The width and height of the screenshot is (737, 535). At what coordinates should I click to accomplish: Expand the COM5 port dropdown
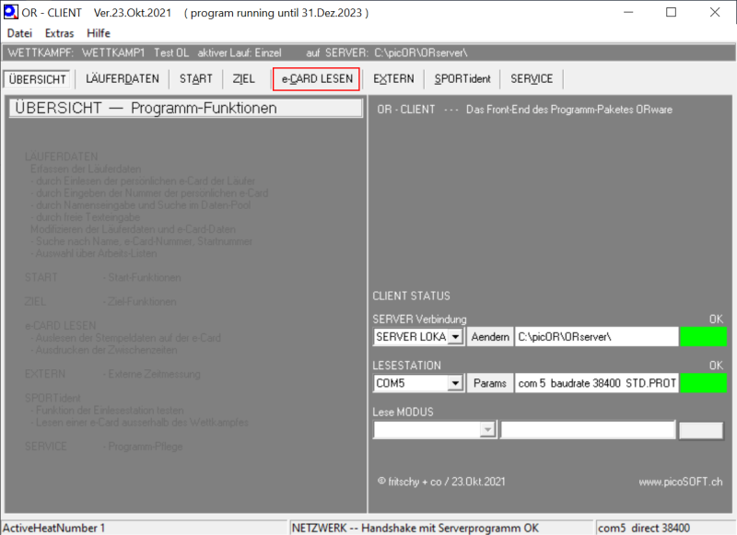click(x=454, y=383)
